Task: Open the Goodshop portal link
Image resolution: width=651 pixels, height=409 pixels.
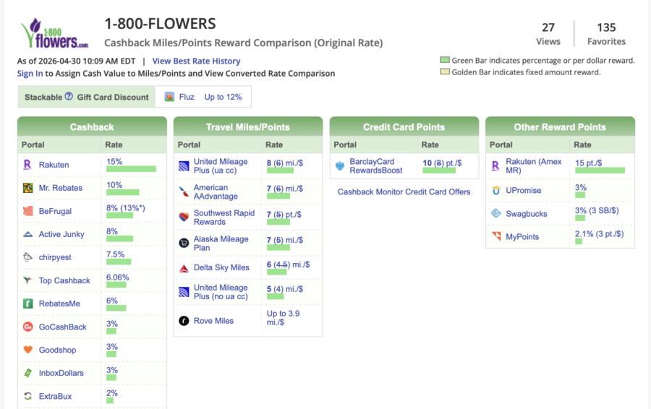Action: [x=57, y=350]
